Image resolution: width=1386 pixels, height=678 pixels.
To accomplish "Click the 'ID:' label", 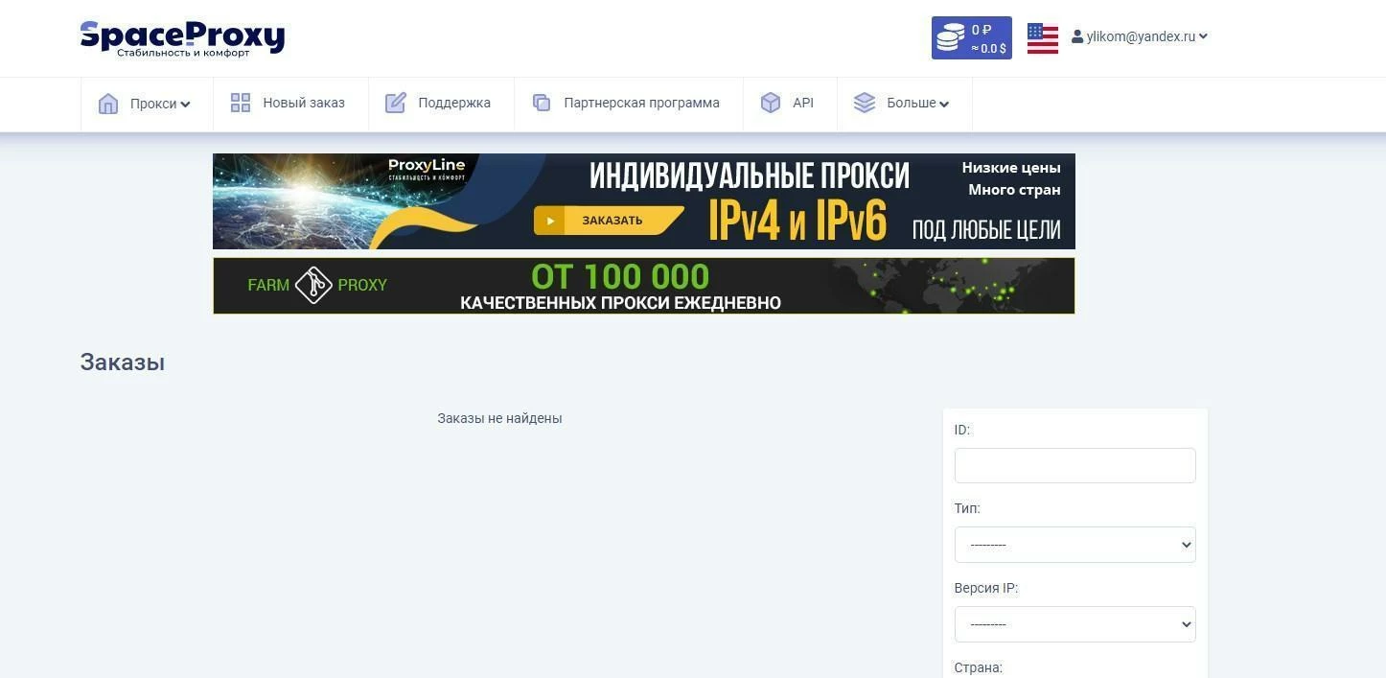I will (x=962, y=430).
